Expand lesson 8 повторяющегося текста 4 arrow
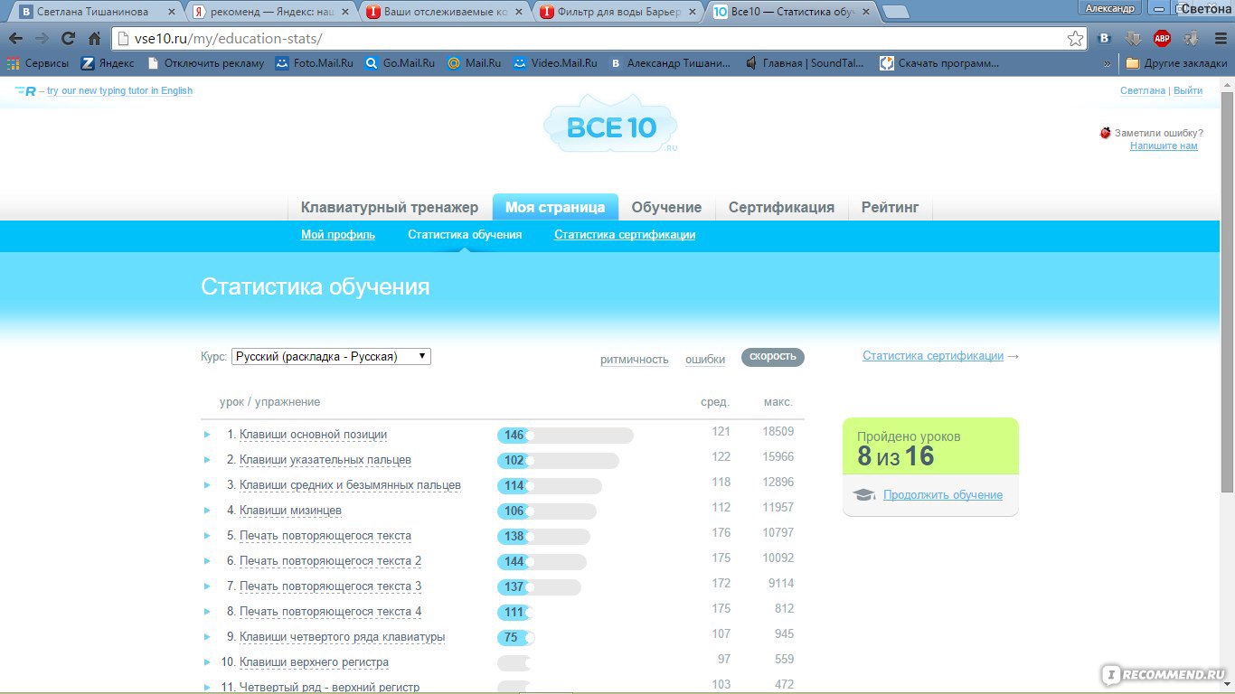Viewport: 1235px width, 694px height. click(207, 612)
